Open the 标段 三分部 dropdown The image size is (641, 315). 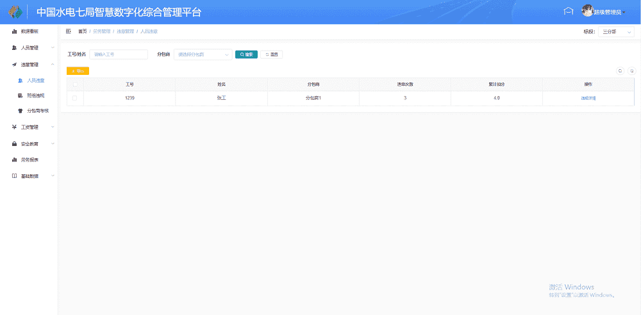615,31
